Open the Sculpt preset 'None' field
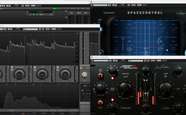Viewport: 186px width, 115px height. coord(30,29)
